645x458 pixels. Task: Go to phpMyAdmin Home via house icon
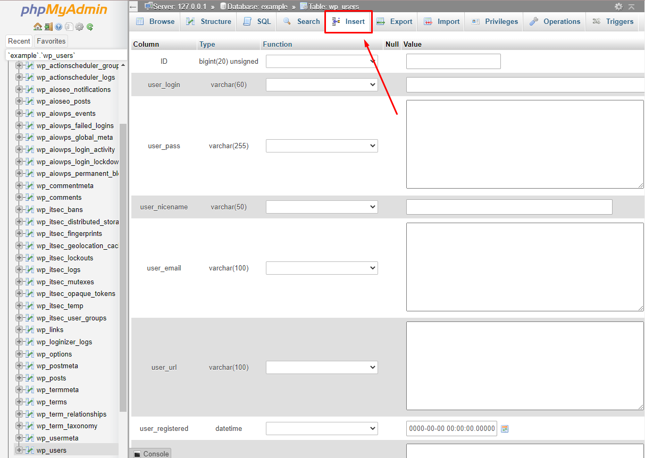coord(37,27)
